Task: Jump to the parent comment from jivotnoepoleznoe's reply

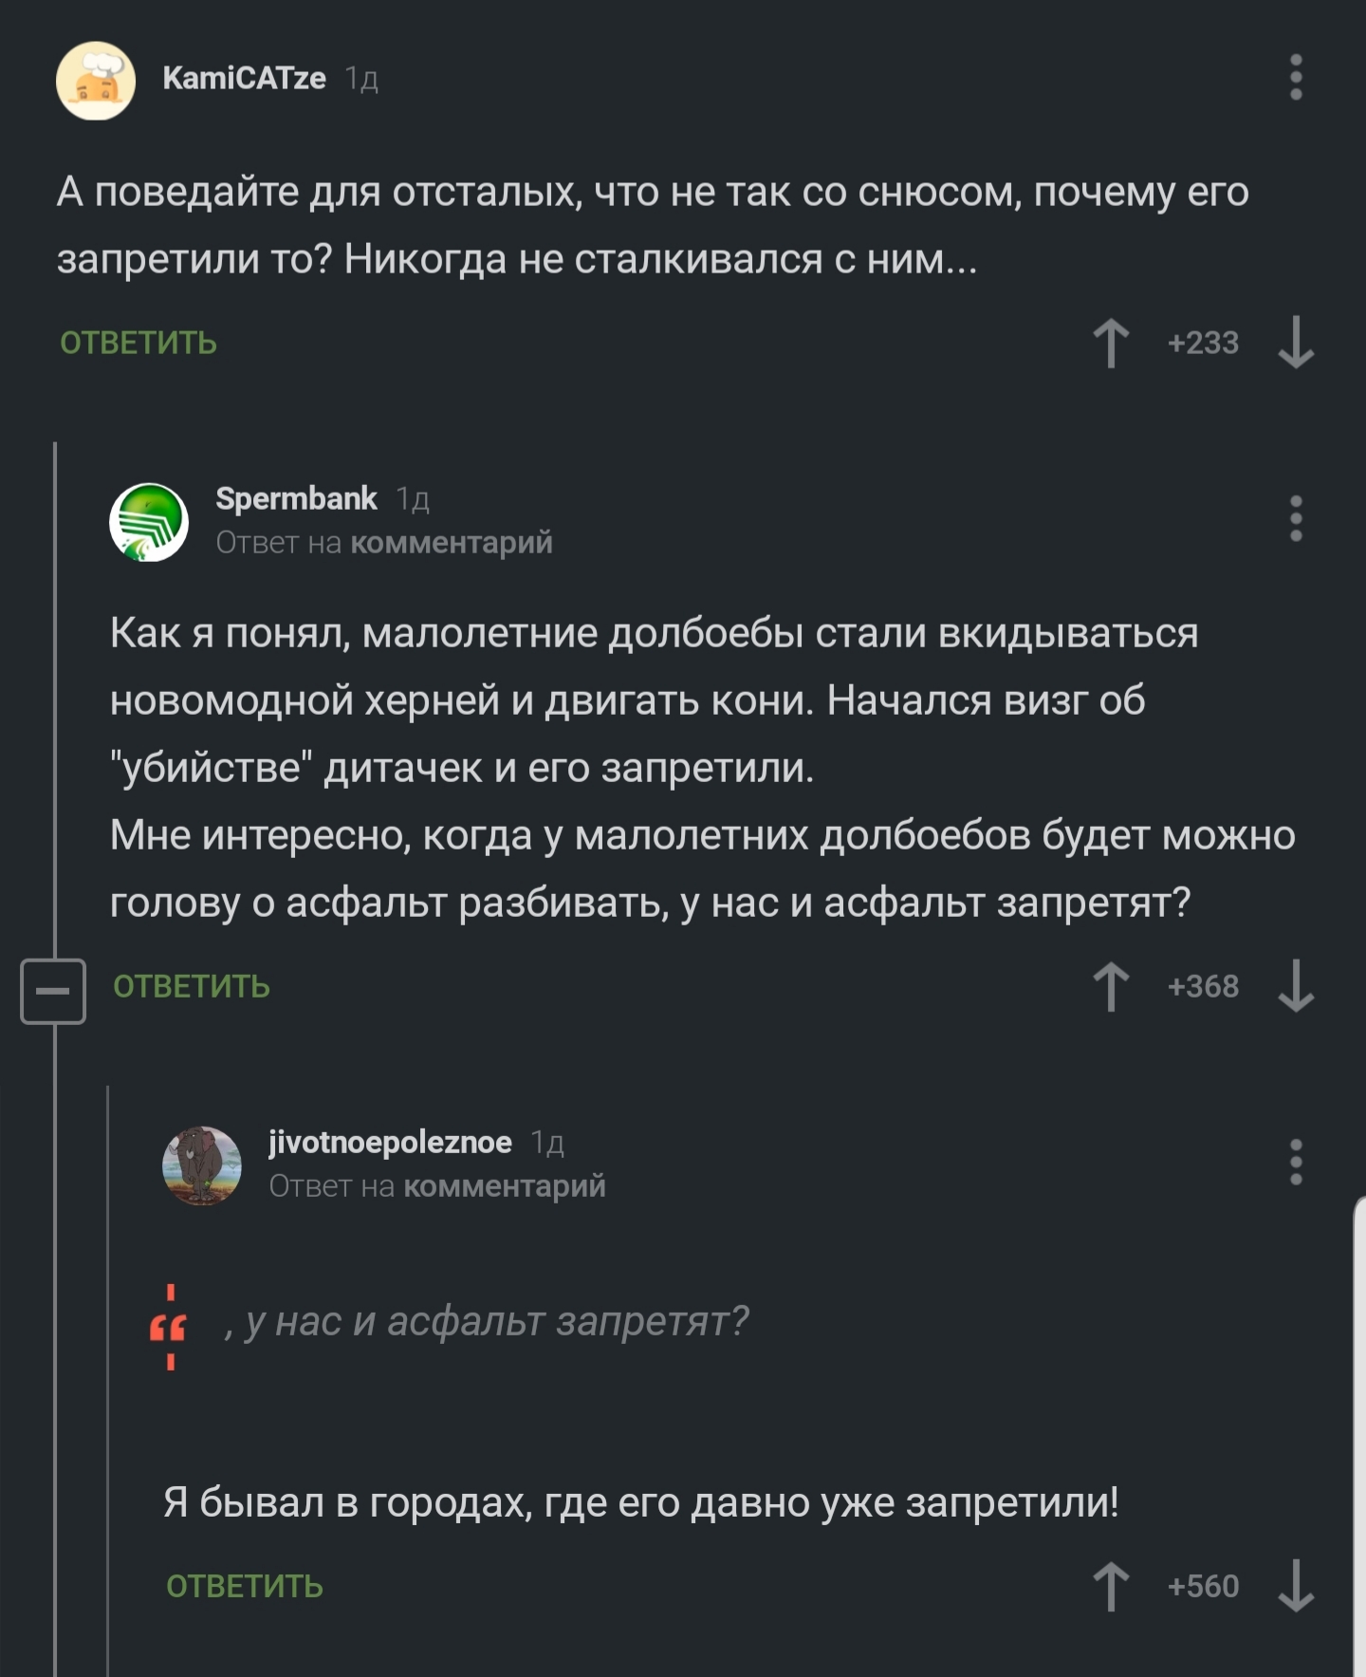Action: [x=504, y=1186]
